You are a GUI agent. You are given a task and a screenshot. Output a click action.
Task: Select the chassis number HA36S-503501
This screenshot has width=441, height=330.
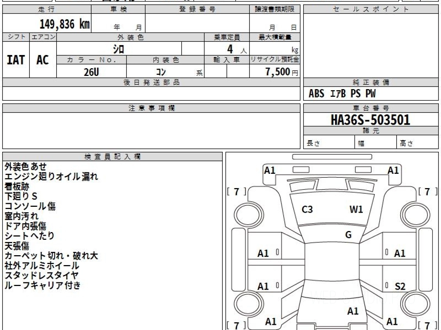pyautogui.click(x=370, y=120)
